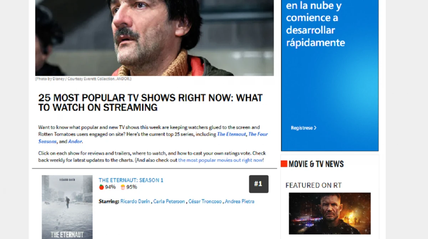Click the Regístrese button in the ad
The width and height of the screenshot is (428, 239).
304,128
